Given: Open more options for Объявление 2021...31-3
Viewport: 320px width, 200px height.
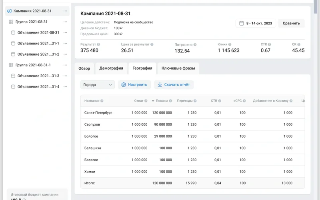Looking at the screenshot, I should (x=65, y=76).
